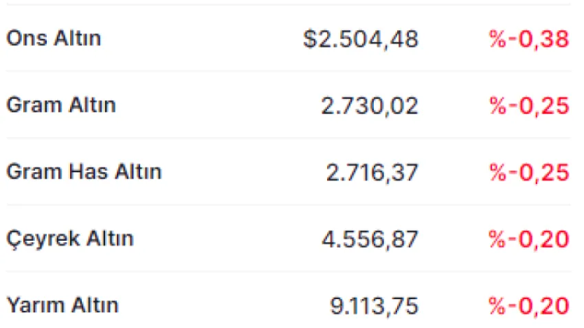Click Gram Altın's %-0,25 change value
The image size is (584, 328).
point(529,106)
